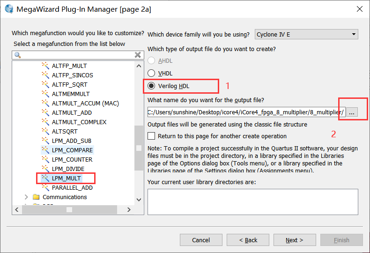The width and height of the screenshot is (370, 253).
Task: Click the wand icon next to LPM_DIVIDE
Action: tap(45, 169)
